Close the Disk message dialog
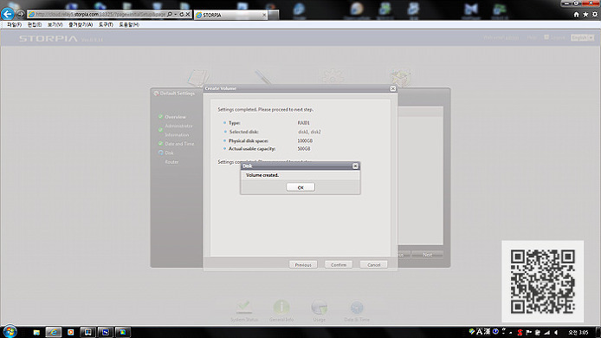601x338 pixels. coord(355,166)
